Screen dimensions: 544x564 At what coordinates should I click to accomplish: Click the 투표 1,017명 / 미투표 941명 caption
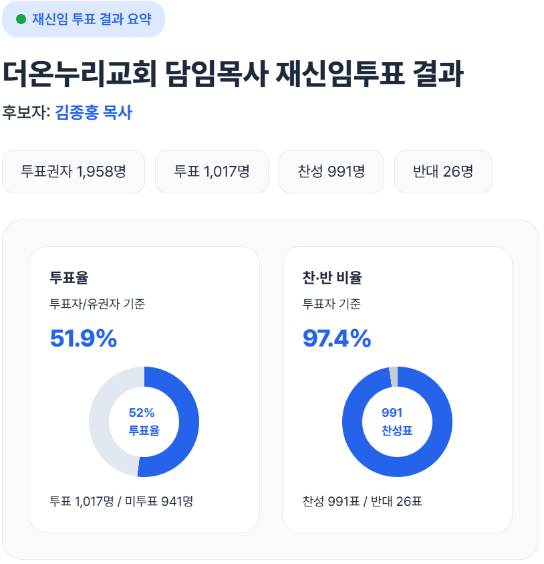[x=122, y=500]
